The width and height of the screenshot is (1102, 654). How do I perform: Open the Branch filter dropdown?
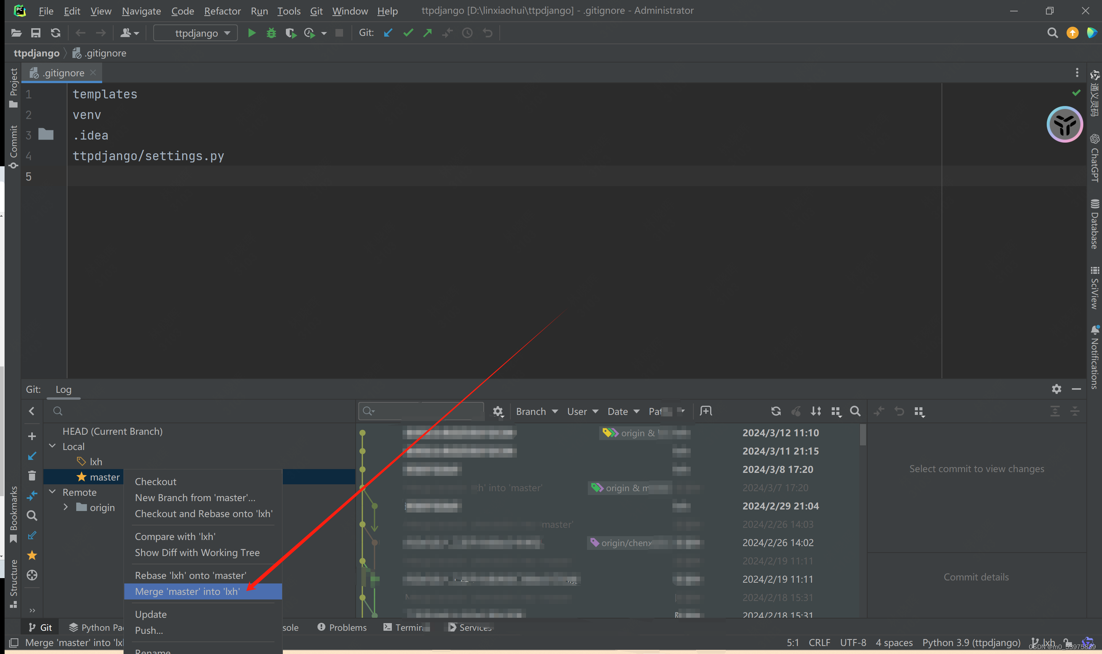(536, 411)
